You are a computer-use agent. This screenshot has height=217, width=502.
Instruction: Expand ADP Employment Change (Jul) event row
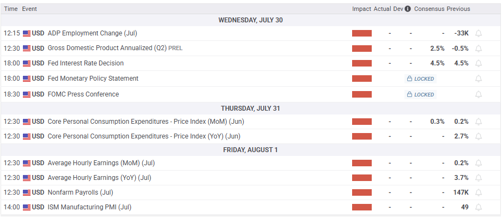pos(251,33)
